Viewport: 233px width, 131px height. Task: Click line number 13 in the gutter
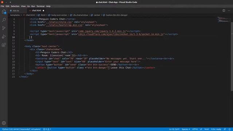point(13,46)
